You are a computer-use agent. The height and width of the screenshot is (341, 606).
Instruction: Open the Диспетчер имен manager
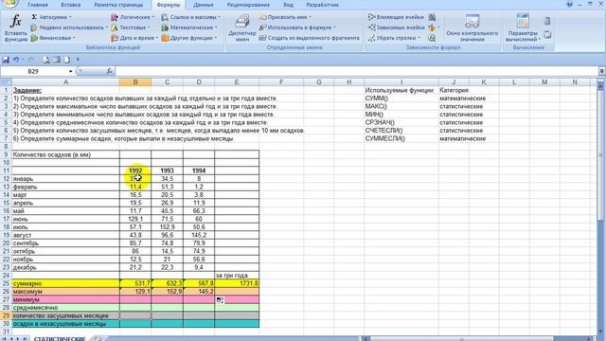pos(242,27)
